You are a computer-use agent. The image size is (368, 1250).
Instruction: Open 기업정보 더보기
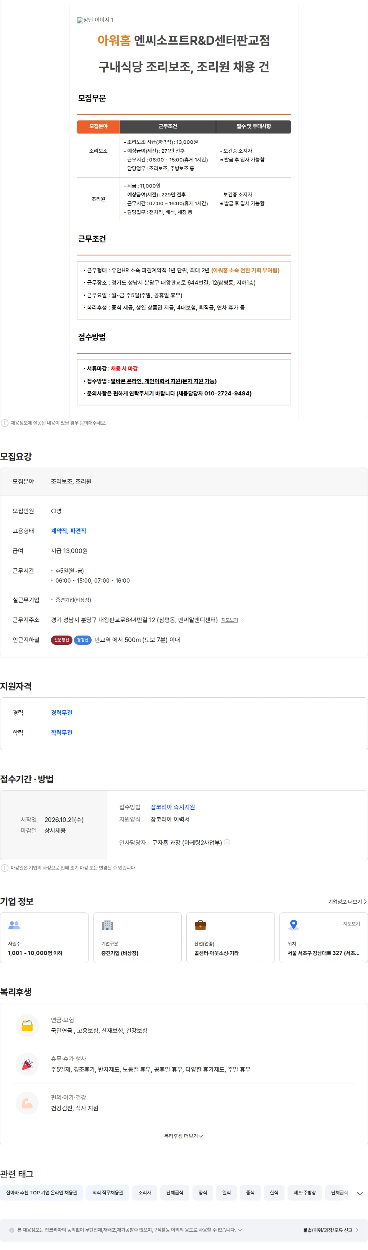click(347, 902)
